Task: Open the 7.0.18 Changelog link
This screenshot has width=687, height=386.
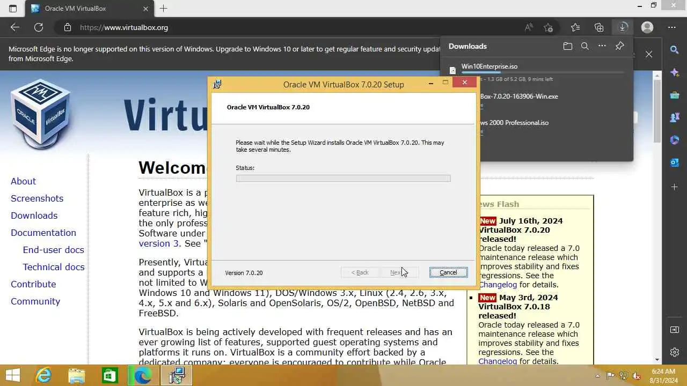Action: [498, 361]
